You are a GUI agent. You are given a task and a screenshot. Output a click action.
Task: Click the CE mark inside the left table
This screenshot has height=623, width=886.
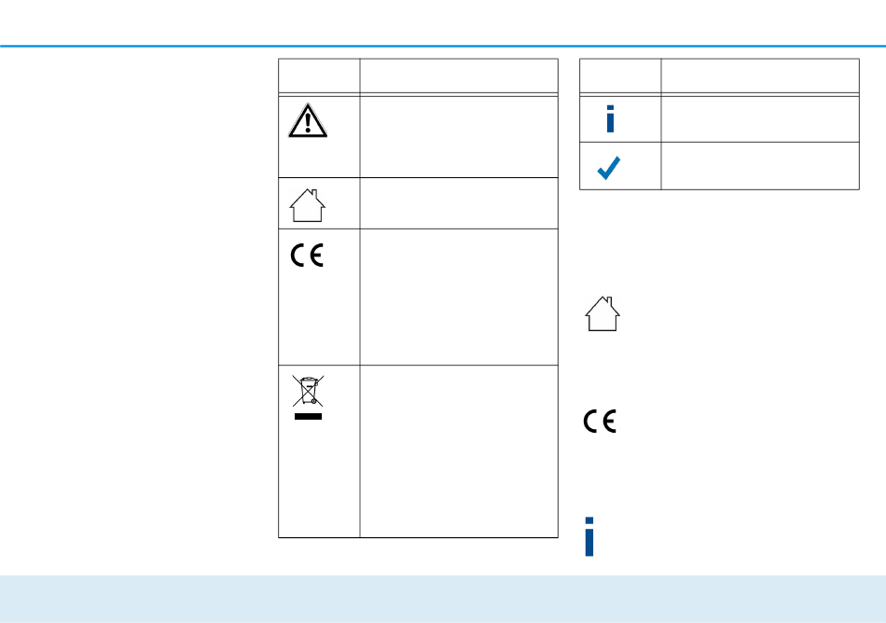click(307, 256)
